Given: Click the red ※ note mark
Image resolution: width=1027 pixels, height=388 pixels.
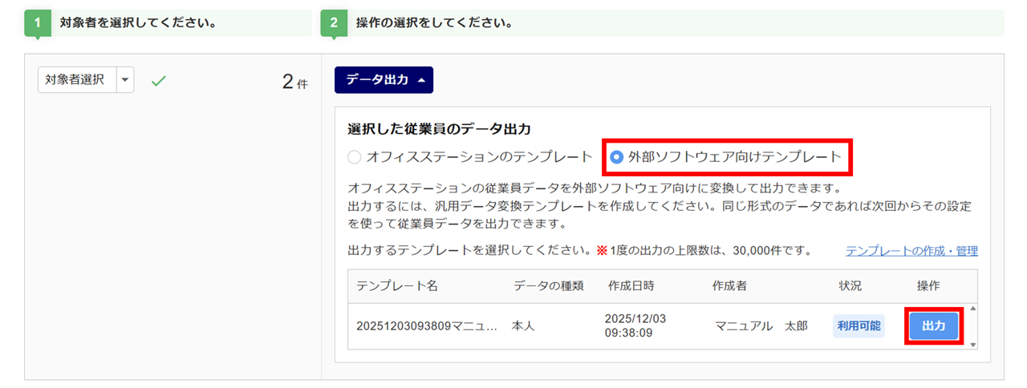Looking at the screenshot, I should coord(601,251).
